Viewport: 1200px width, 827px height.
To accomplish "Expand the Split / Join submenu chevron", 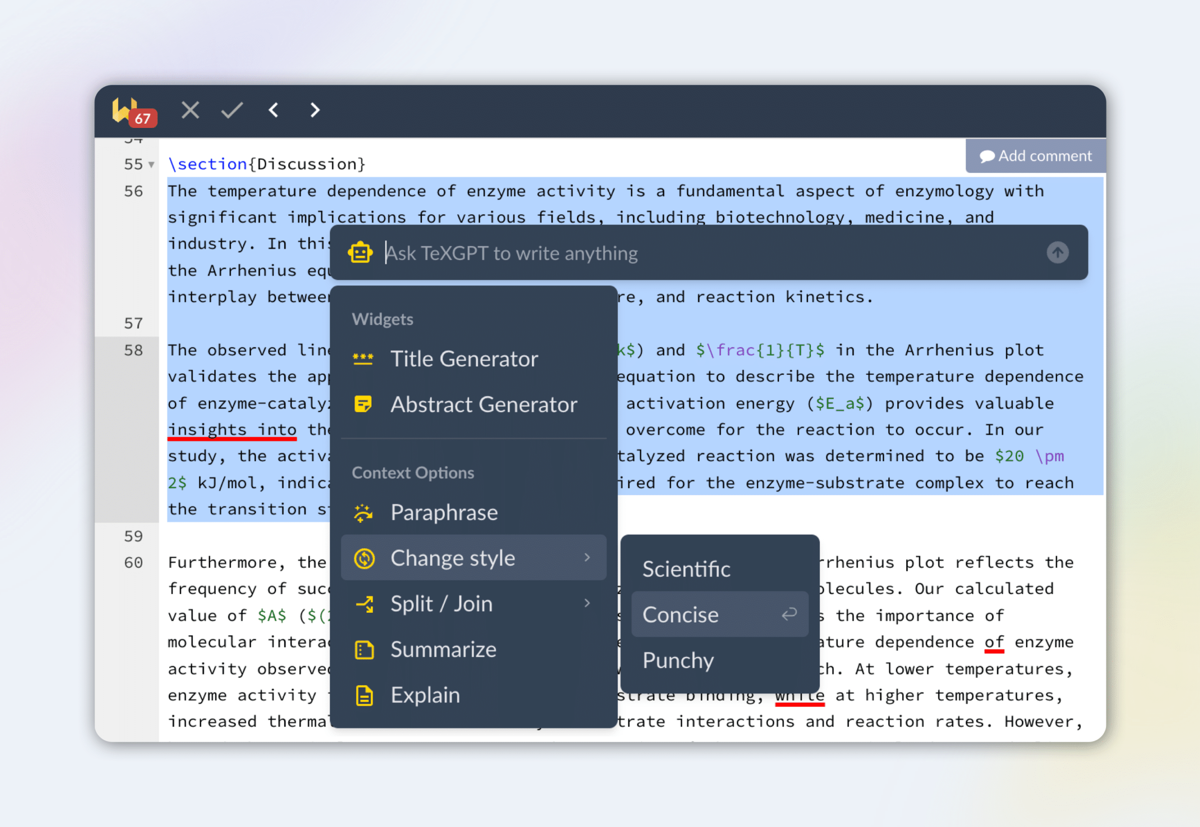I will (587, 603).
